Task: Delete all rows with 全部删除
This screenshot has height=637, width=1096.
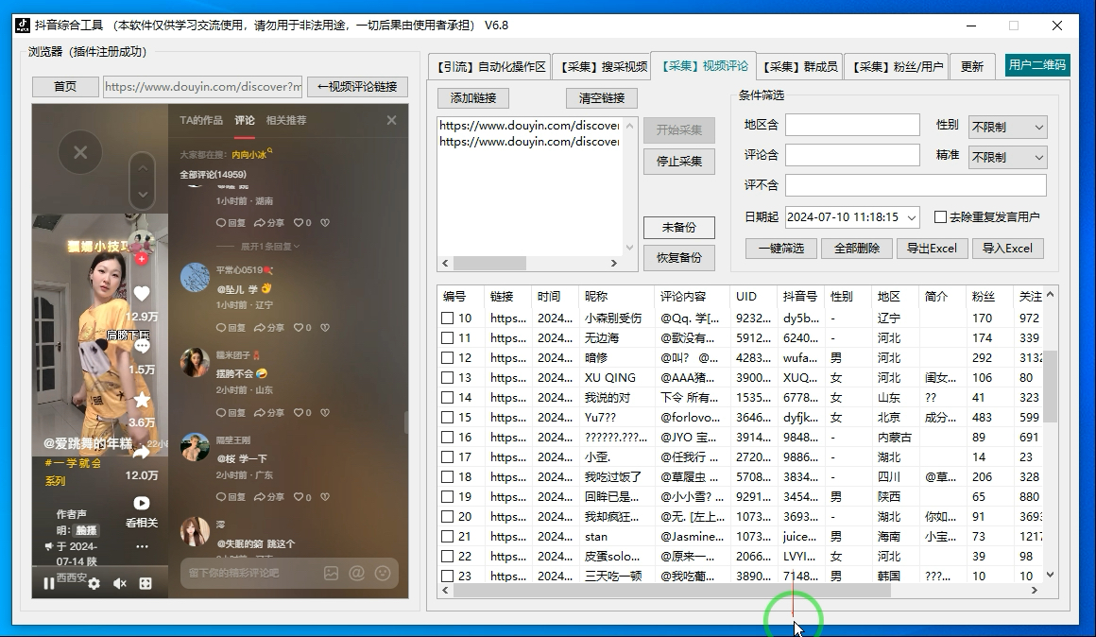Action: (x=857, y=249)
